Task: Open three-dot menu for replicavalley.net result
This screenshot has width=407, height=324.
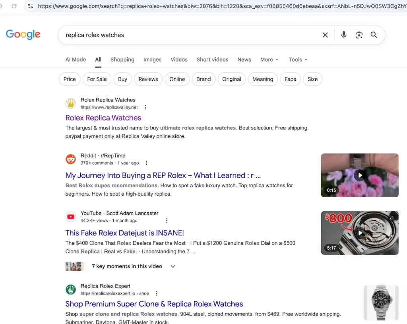Action: (x=145, y=107)
